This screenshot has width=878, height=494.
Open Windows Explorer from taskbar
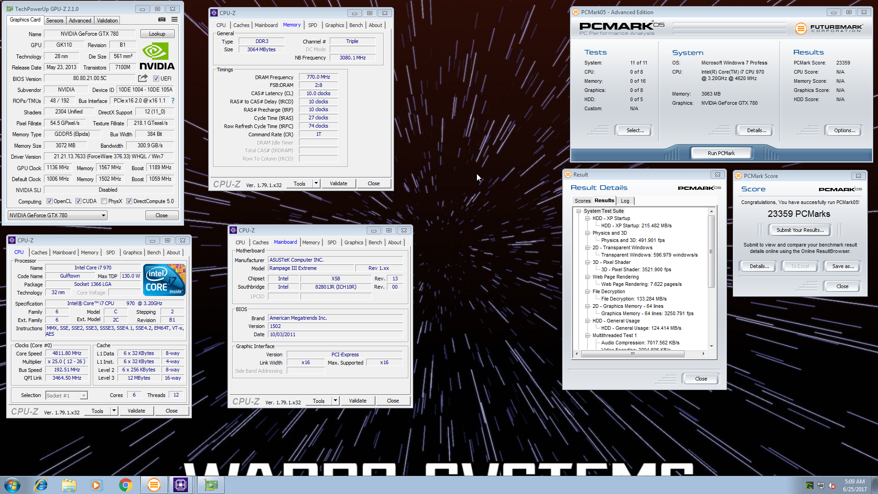69,485
